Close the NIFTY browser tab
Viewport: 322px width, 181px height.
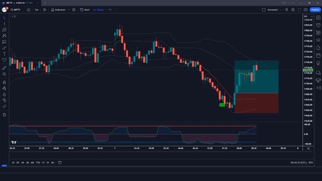click(x=38, y=3)
